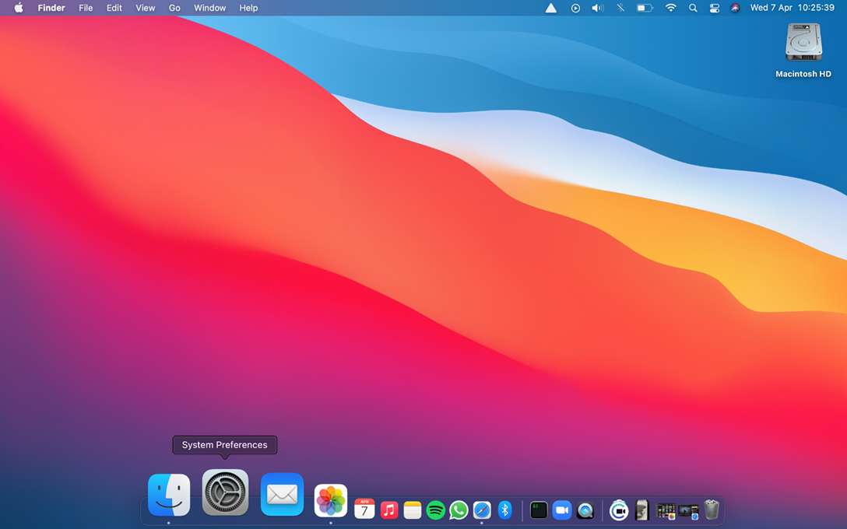Launch the Mail app from the Dock
847x529 pixels.
tap(282, 494)
